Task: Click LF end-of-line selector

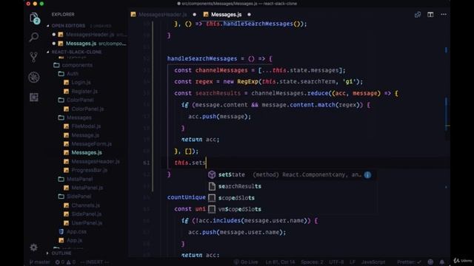Action: coord(353,262)
